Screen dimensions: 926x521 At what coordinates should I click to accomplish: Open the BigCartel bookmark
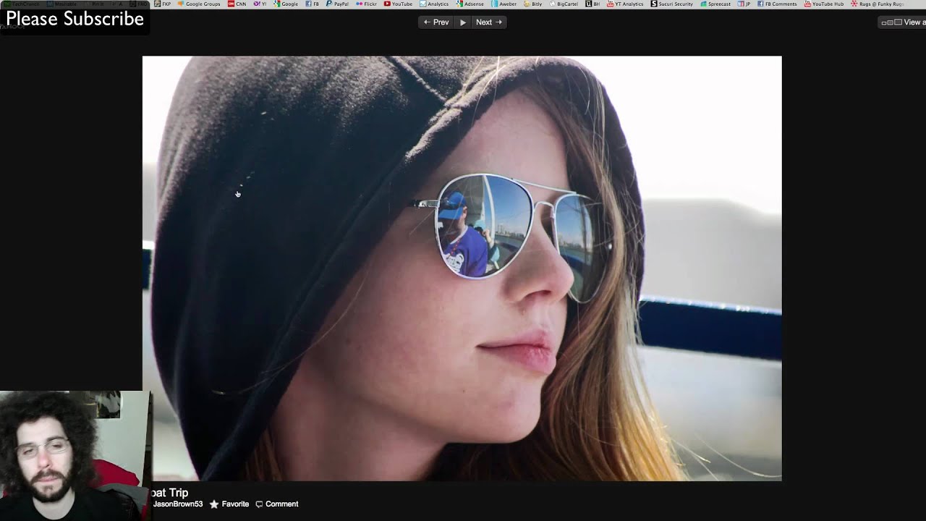click(x=564, y=4)
